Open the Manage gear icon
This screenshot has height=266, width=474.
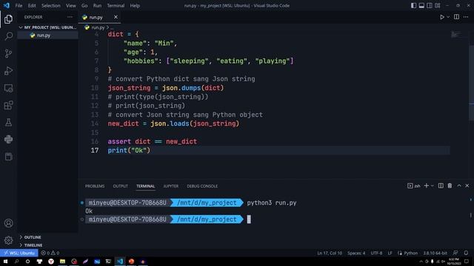[x=8, y=240]
